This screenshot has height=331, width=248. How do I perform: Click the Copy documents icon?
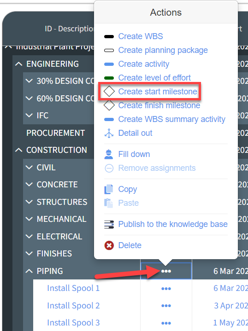[x=109, y=189]
